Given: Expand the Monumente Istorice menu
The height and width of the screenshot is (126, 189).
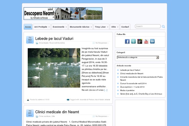Looking at the screenshot, I should pyautogui.click(x=81, y=27).
